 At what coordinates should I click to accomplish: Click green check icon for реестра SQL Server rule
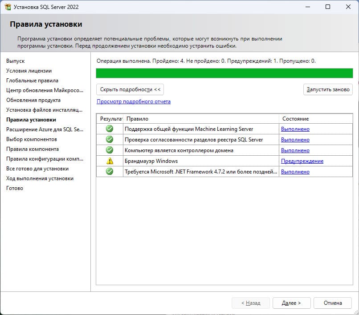[110, 139]
